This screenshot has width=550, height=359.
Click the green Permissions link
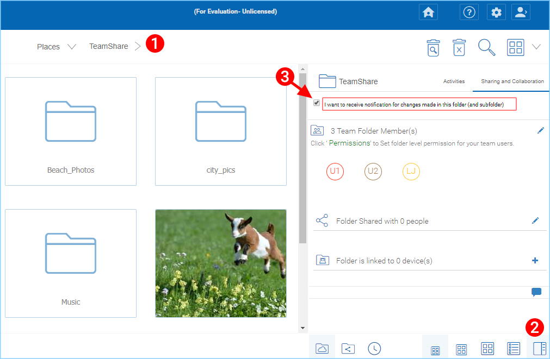(x=349, y=143)
